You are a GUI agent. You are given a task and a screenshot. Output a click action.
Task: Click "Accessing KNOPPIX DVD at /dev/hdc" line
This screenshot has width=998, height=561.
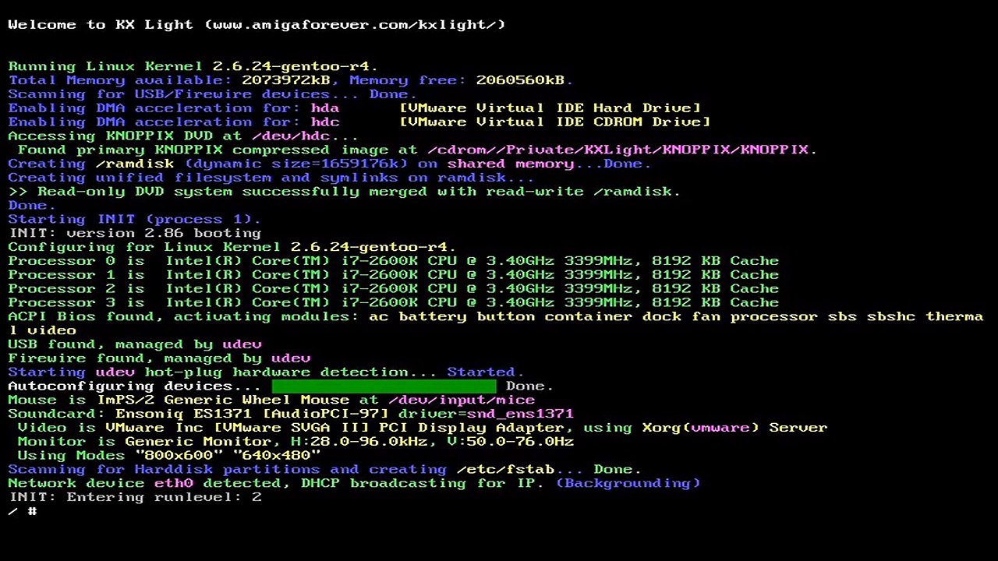(183, 136)
